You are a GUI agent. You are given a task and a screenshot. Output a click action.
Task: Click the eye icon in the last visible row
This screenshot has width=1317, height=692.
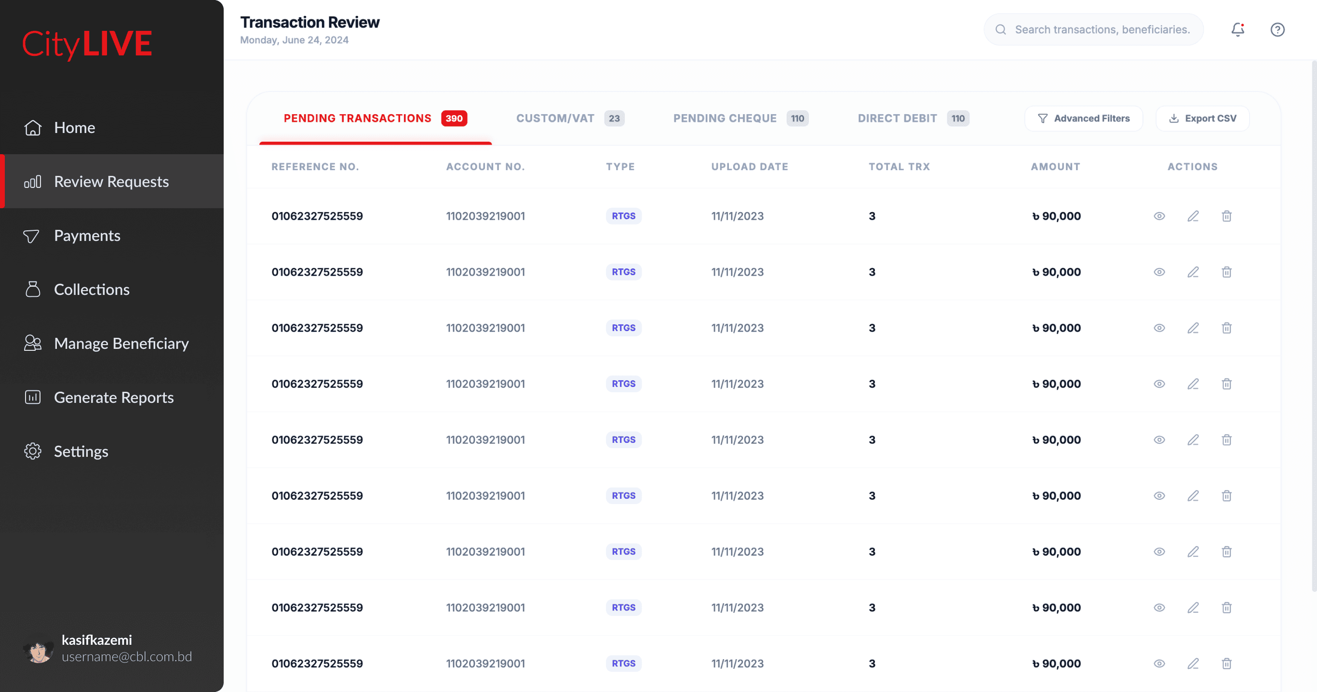point(1159,664)
